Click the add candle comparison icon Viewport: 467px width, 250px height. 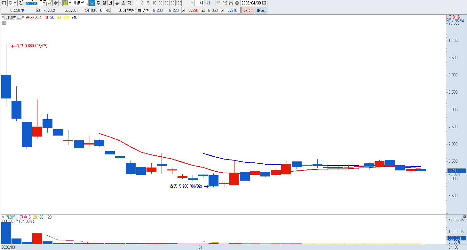coord(219,3)
